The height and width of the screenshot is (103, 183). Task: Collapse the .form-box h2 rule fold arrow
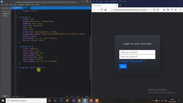[17, 46]
